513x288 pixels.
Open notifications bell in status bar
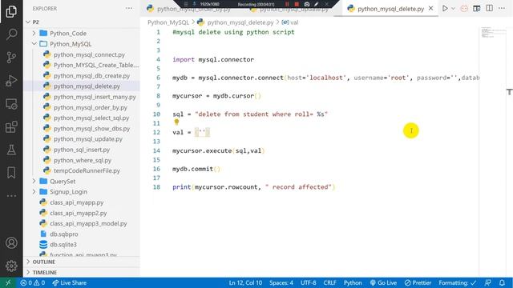(x=503, y=282)
